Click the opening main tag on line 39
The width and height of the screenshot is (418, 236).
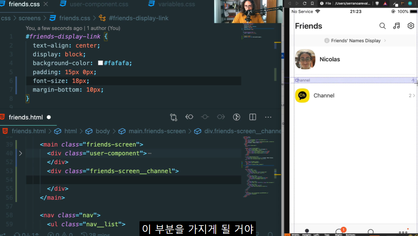(x=92, y=144)
